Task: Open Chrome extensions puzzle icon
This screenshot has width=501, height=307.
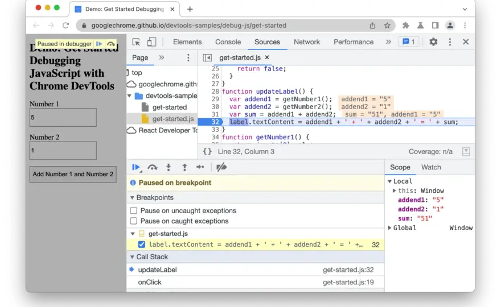Action: (x=405, y=26)
